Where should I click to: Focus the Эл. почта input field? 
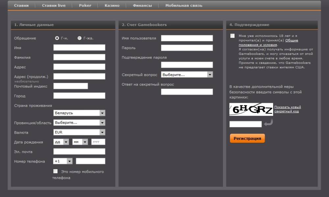(79, 152)
